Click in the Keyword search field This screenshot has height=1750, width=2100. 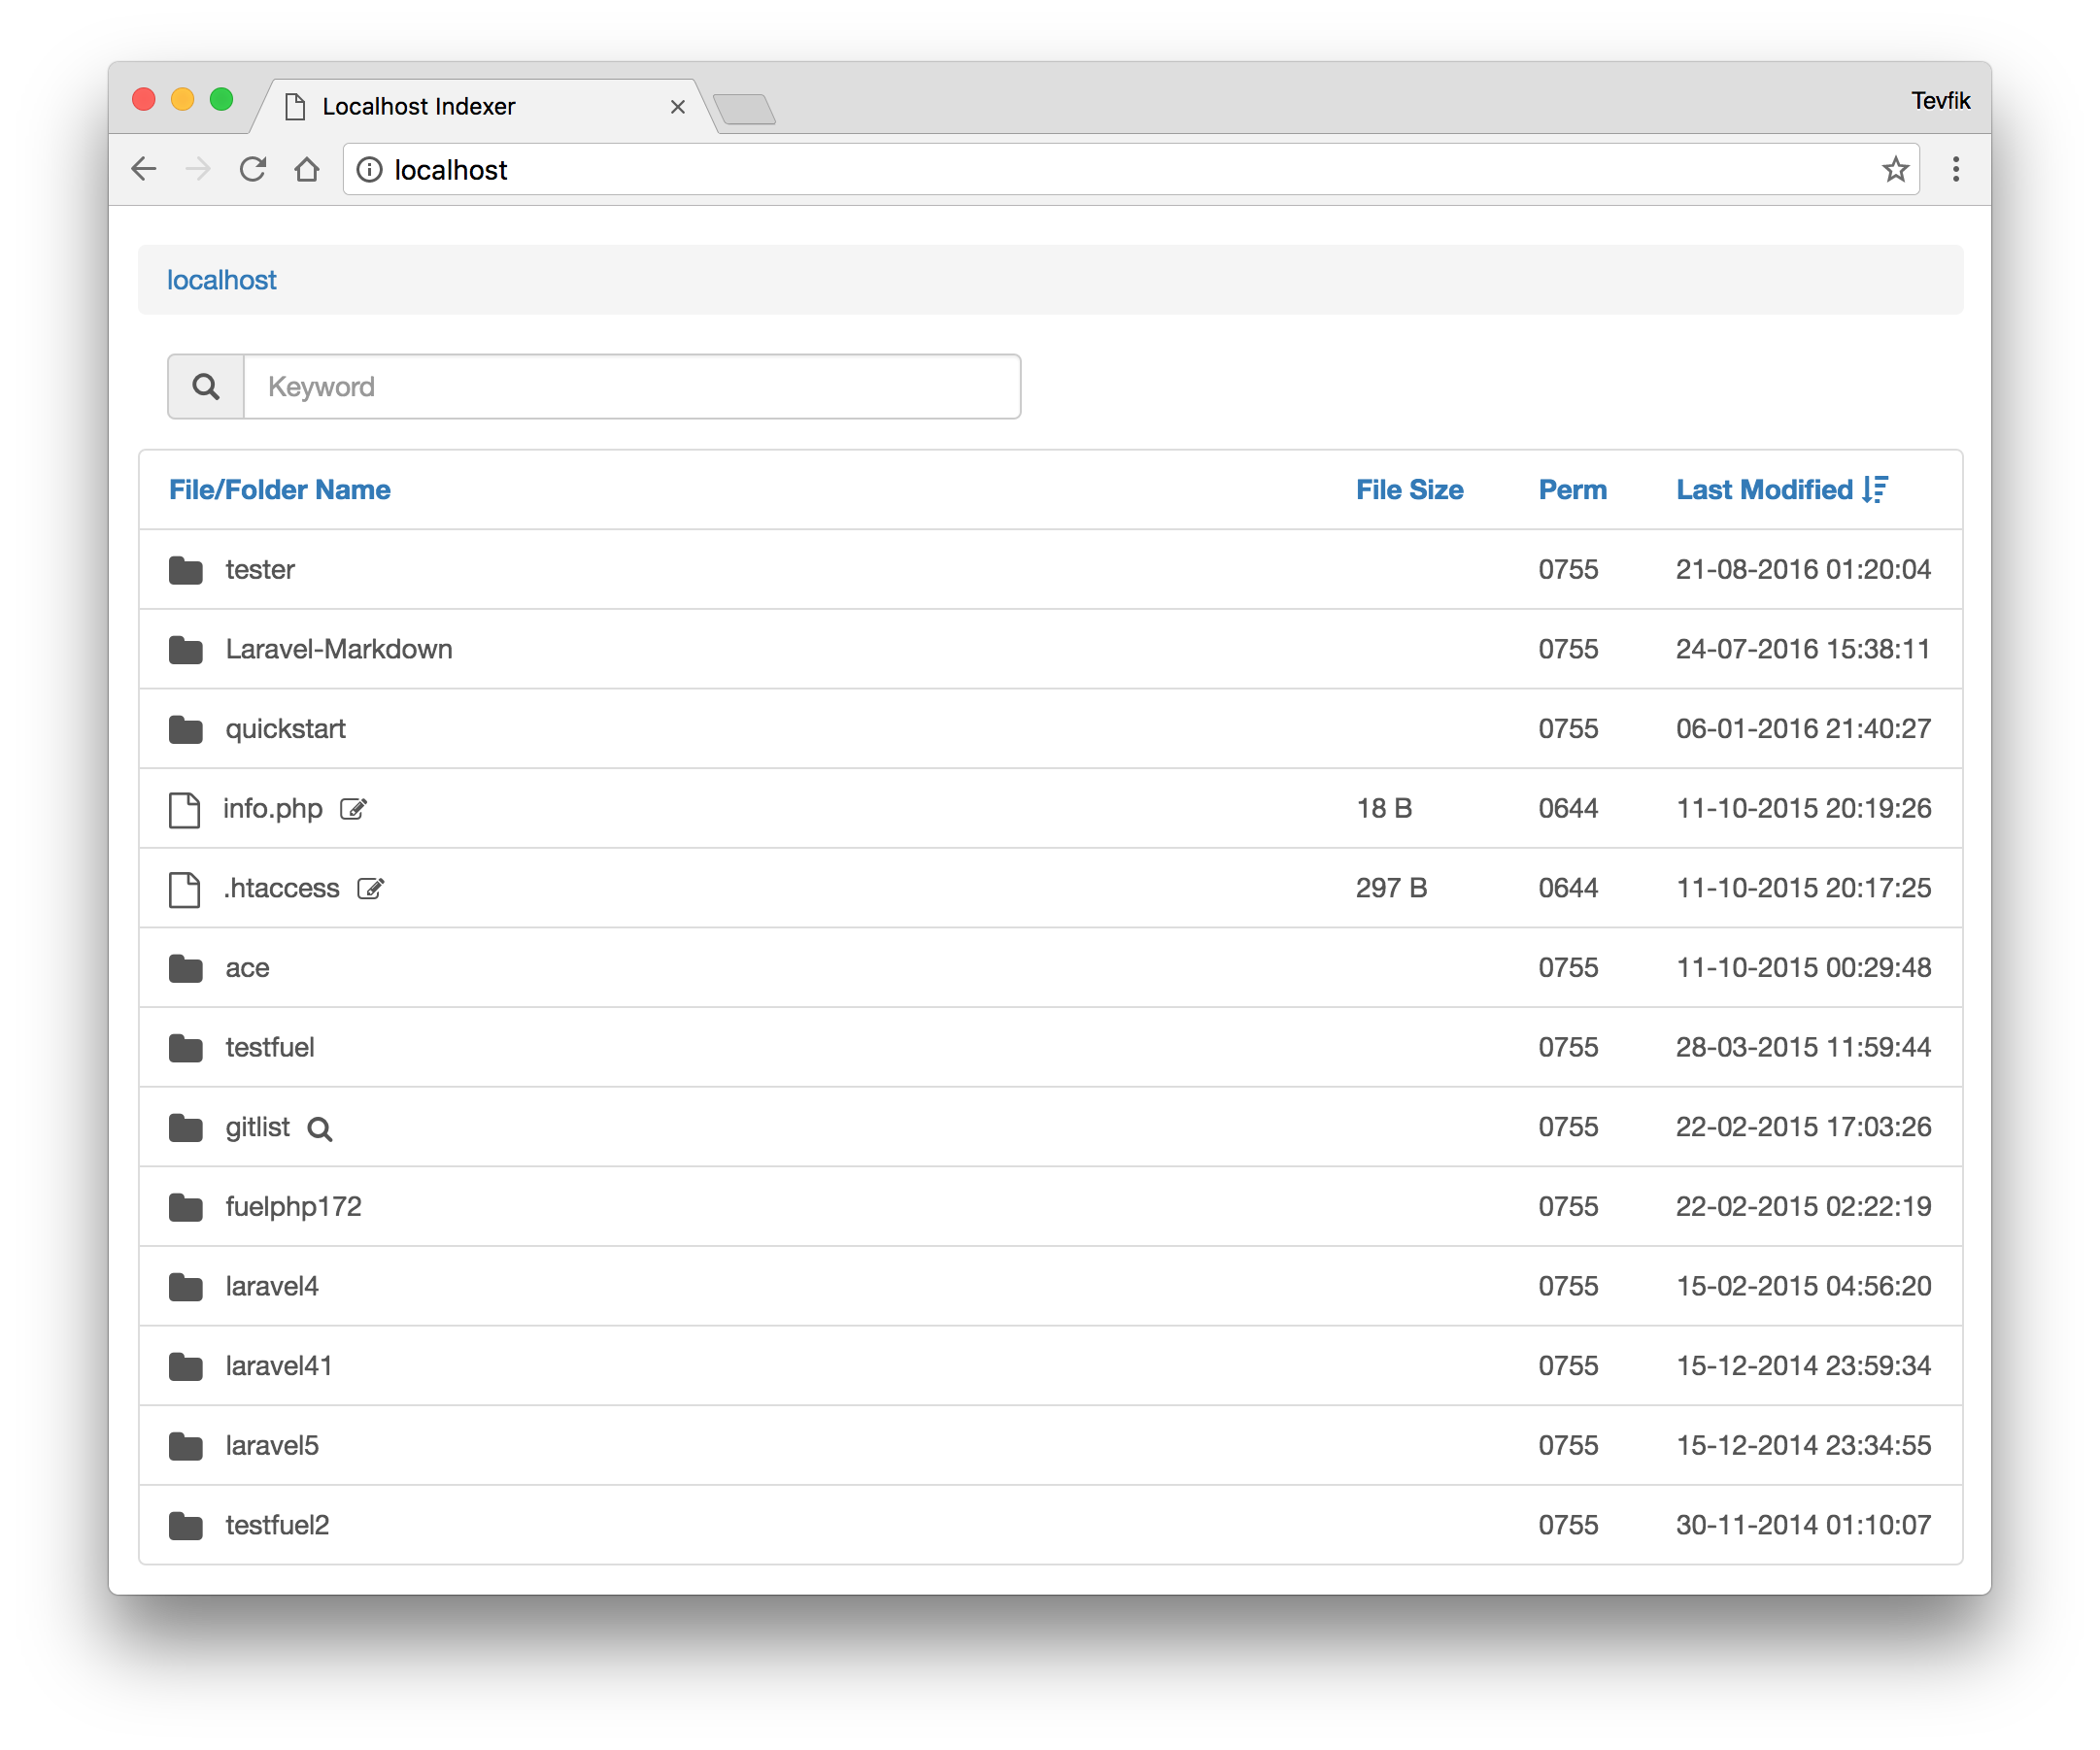tap(631, 387)
